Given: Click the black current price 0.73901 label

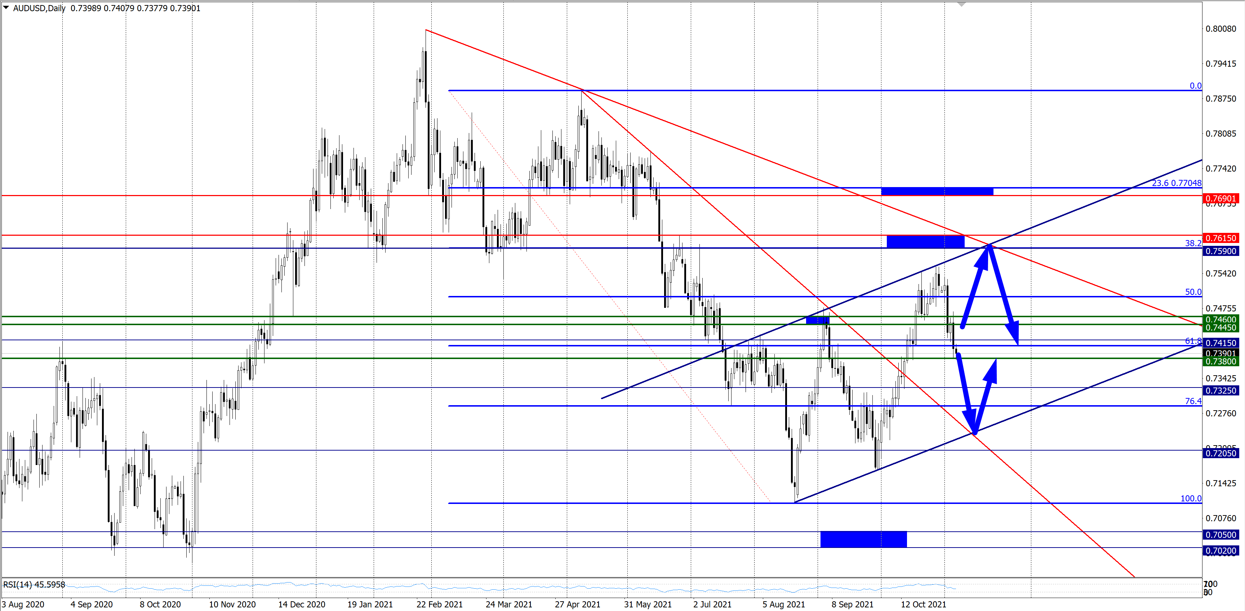Looking at the screenshot, I should pos(1220,353).
